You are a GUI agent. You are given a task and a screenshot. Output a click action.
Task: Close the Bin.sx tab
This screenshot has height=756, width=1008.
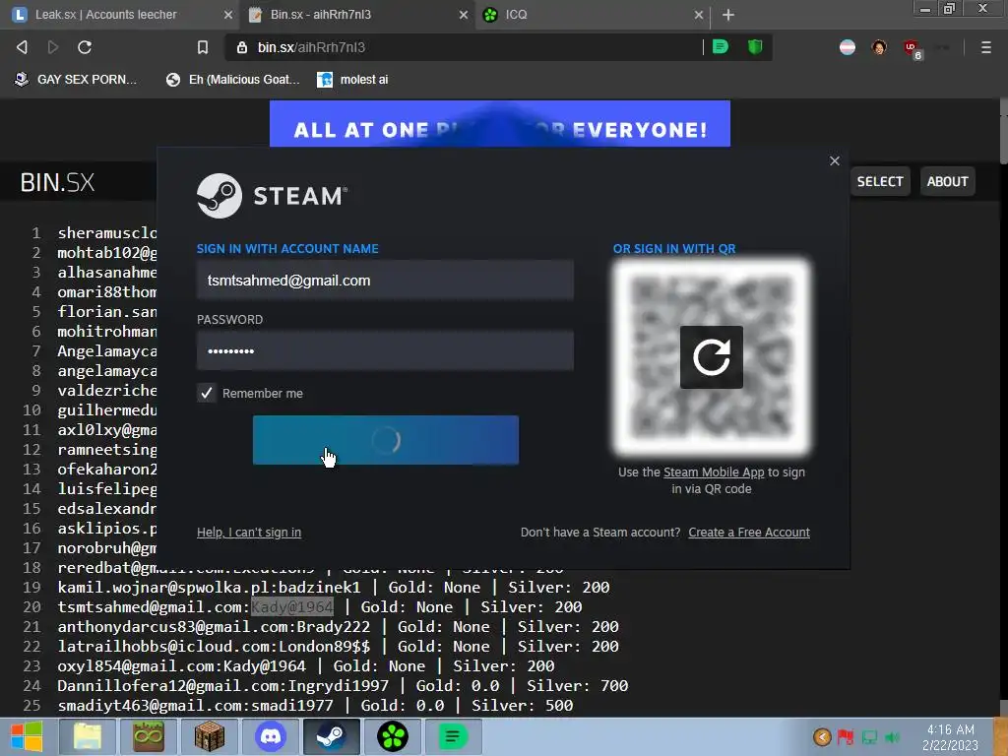[463, 15]
